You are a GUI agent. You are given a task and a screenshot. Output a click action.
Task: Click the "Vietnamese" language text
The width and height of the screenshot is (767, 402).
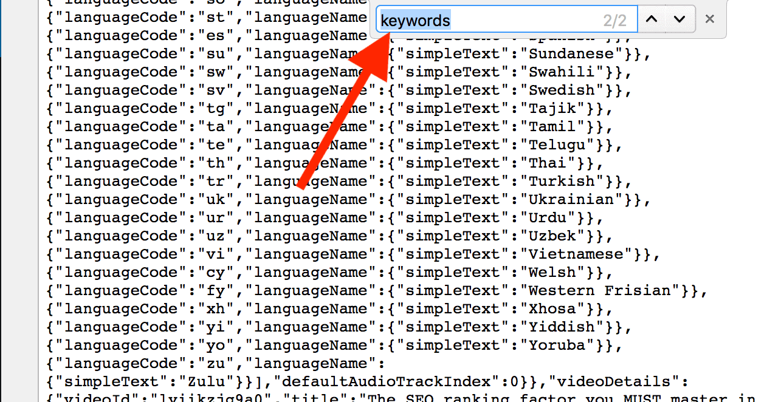[576, 254]
